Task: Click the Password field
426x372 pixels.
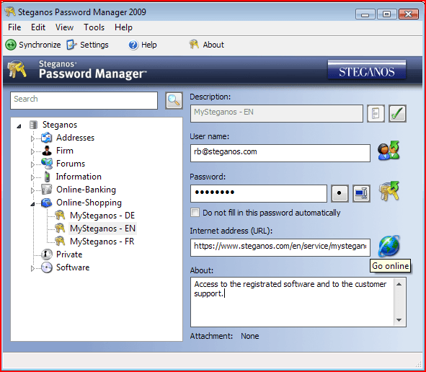Action: pos(259,193)
